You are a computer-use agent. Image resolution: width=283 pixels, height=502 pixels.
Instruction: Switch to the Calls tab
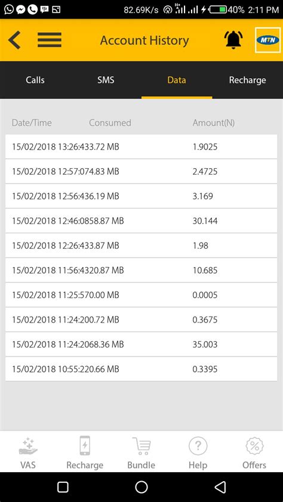(35, 80)
